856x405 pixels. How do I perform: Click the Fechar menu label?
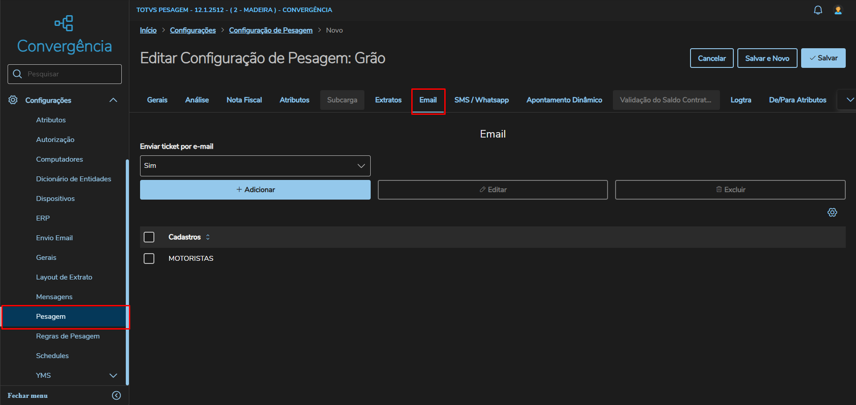click(x=28, y=396)
